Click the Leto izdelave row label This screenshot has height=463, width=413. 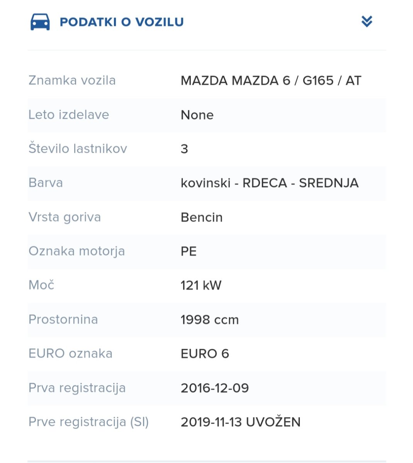pyautogui.click(x=69, y=115)
